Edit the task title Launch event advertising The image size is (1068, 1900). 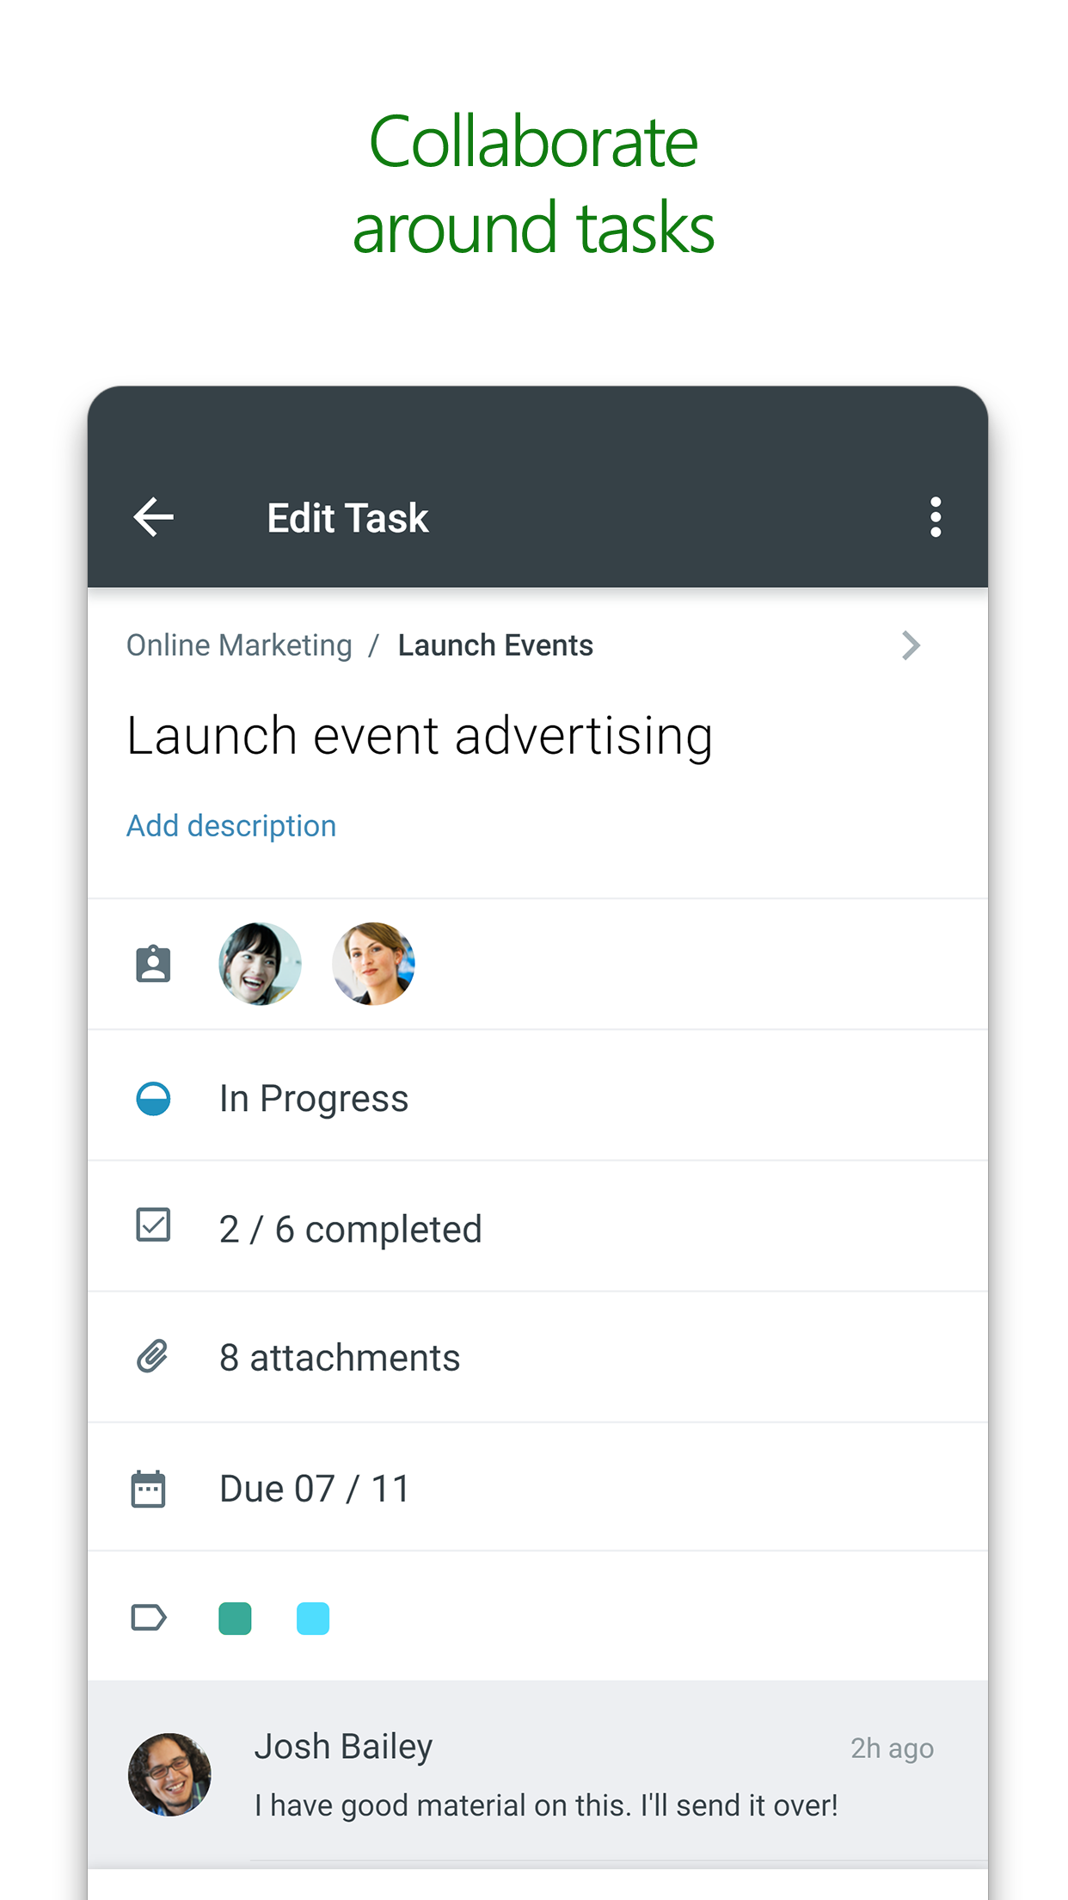[x=420, y=737]
